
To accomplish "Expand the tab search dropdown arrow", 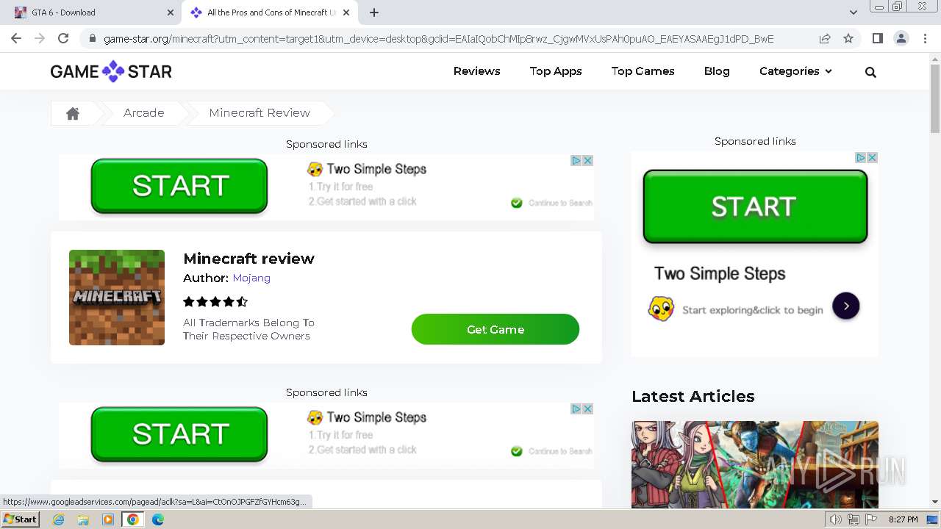I will click(854, 12).
